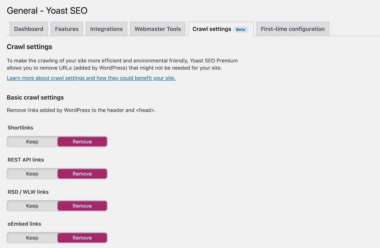Viewport: 380px width, 248px height.
Task: Go to the Webmaster Tools tab
Action: click(x=158, y=29)
